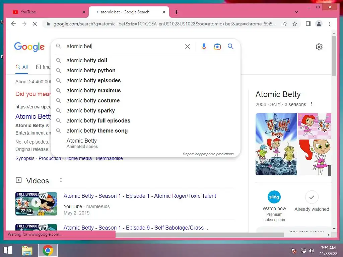Open the Action Center flag tray icon
This screenshot has height=257, width=343.
pyautogui.click(x=293, y=251)
